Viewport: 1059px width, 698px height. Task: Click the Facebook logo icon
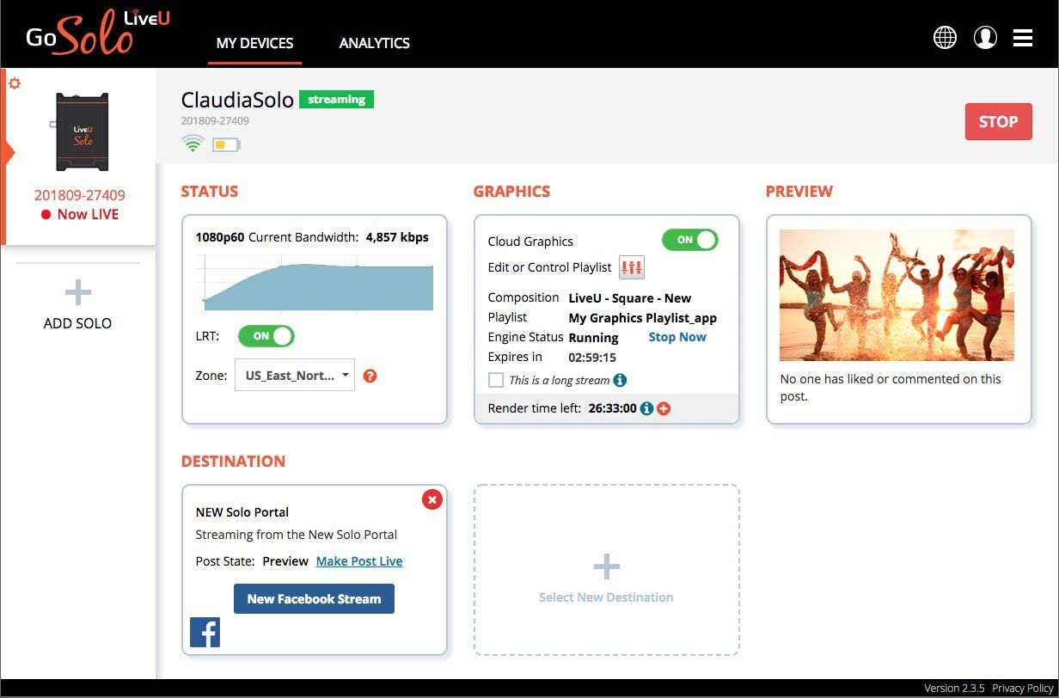click(205, 633)
